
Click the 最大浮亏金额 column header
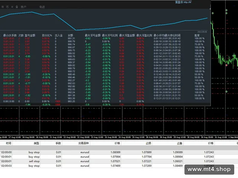(93, 36)
